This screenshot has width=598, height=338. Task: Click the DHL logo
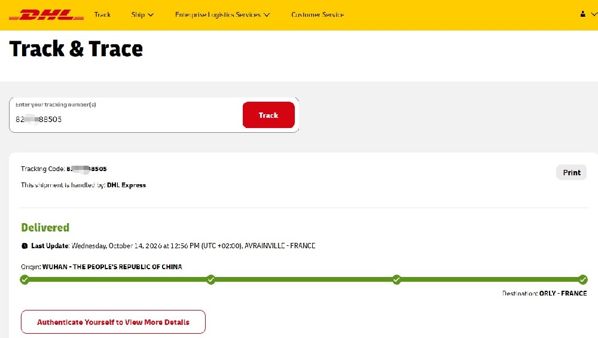[x=46, y=15]
